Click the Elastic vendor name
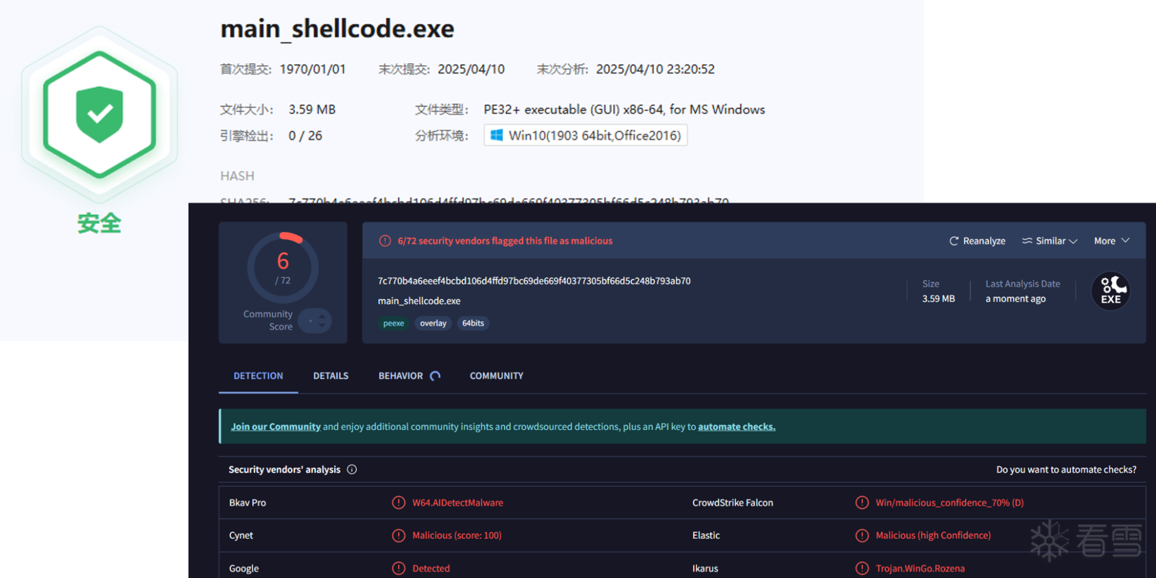This screenshot has width=1156, height=578. tap(706, 535)
